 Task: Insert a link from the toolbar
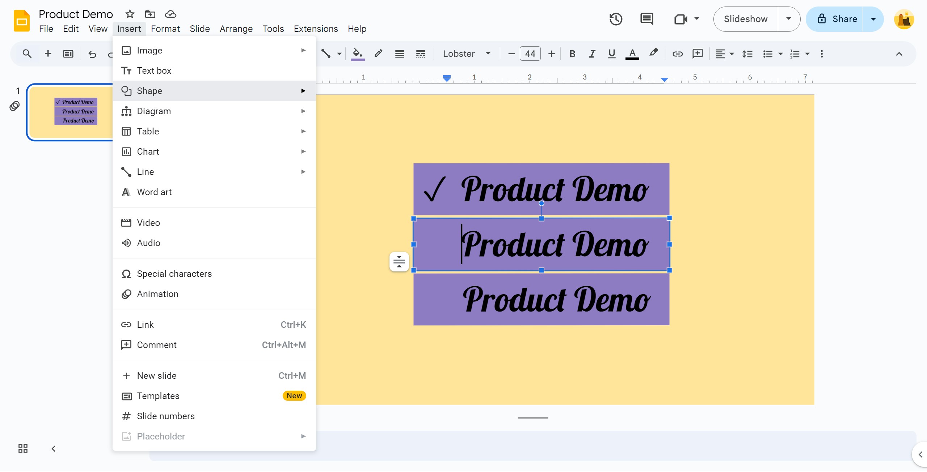677,54
